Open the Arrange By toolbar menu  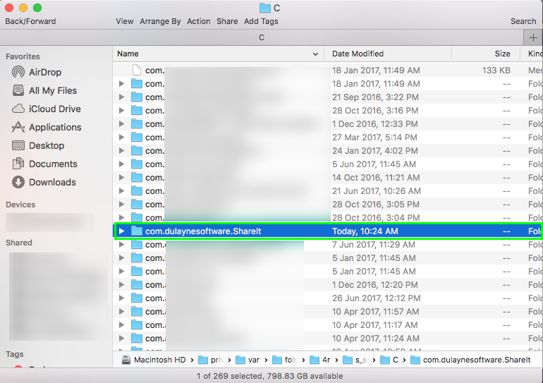click(x=160, y=21)
